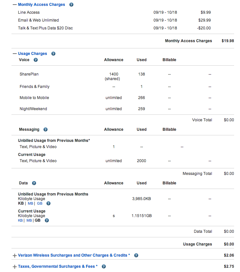240x272 pixels.
Task: Expand Taxes, Governmental Surcharges & Fees
Action: pos(14,266)
